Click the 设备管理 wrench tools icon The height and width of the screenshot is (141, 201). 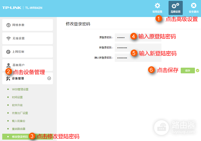point(8,78)
